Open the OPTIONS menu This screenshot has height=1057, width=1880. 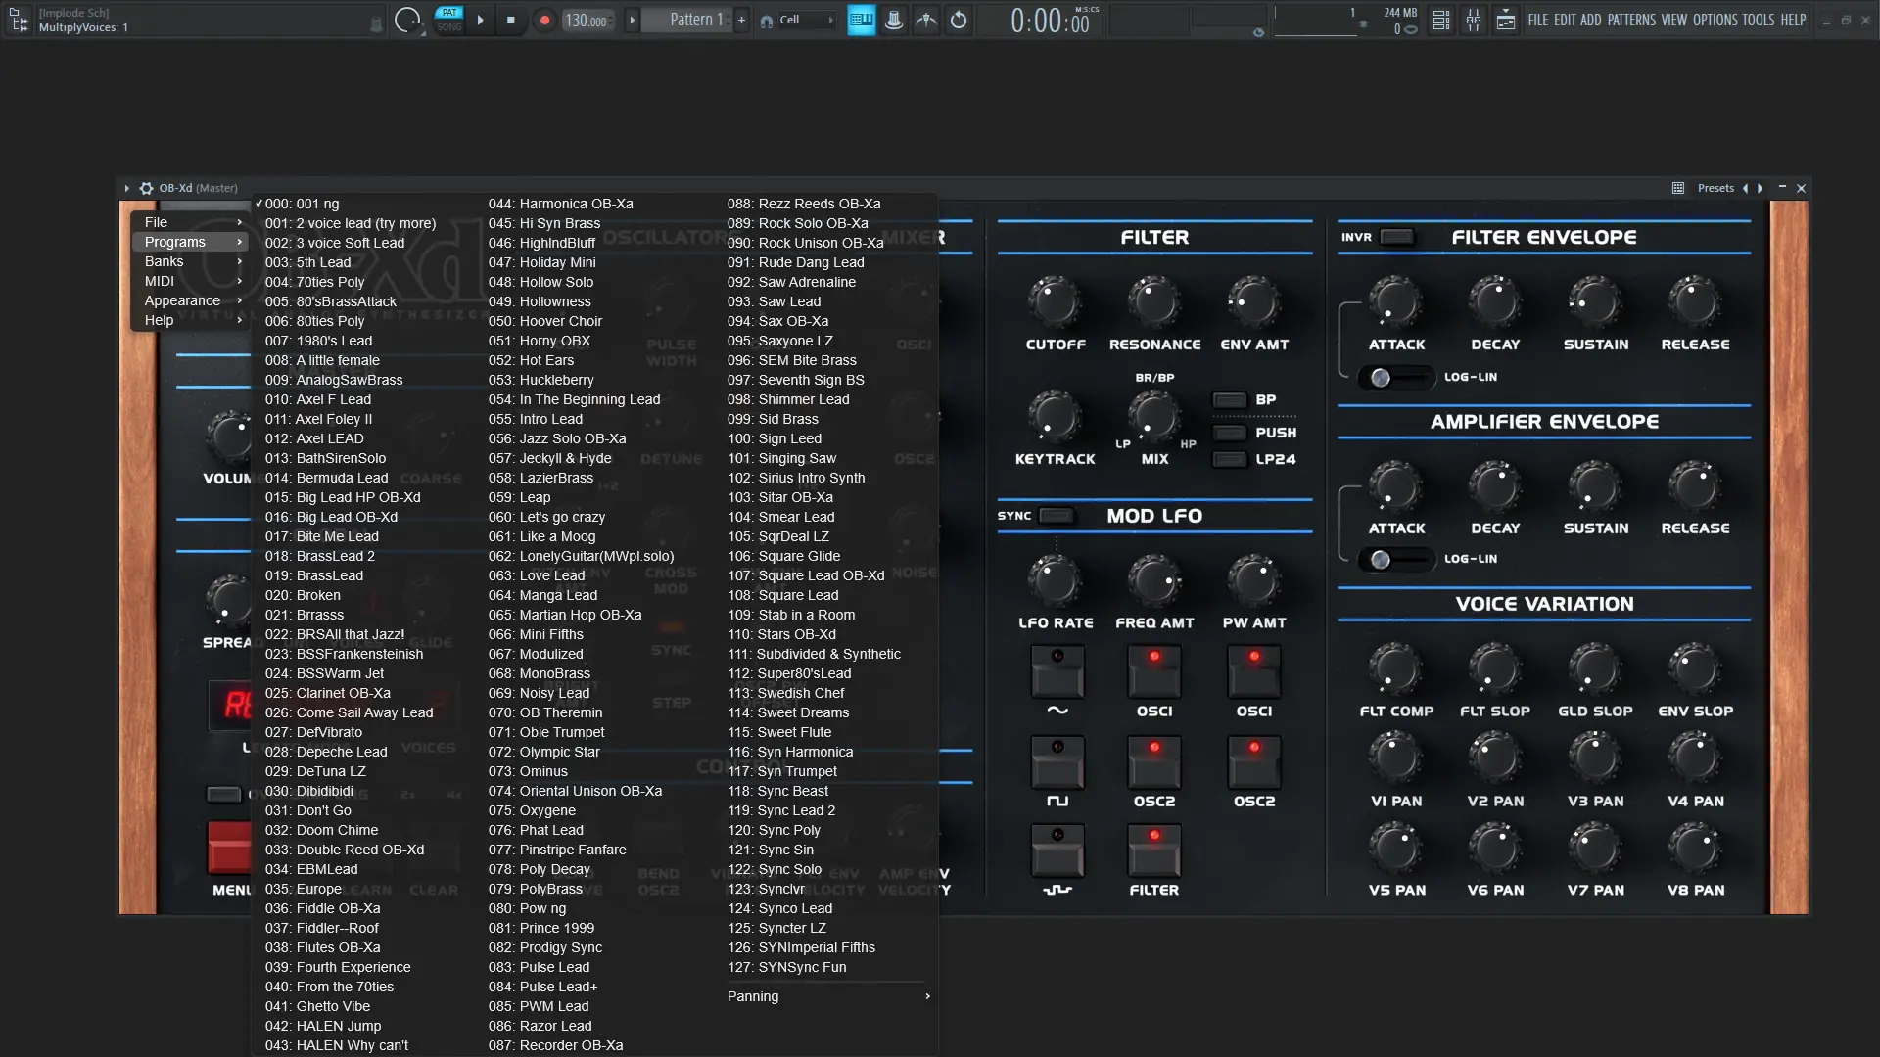click(x=1715, y=20)
